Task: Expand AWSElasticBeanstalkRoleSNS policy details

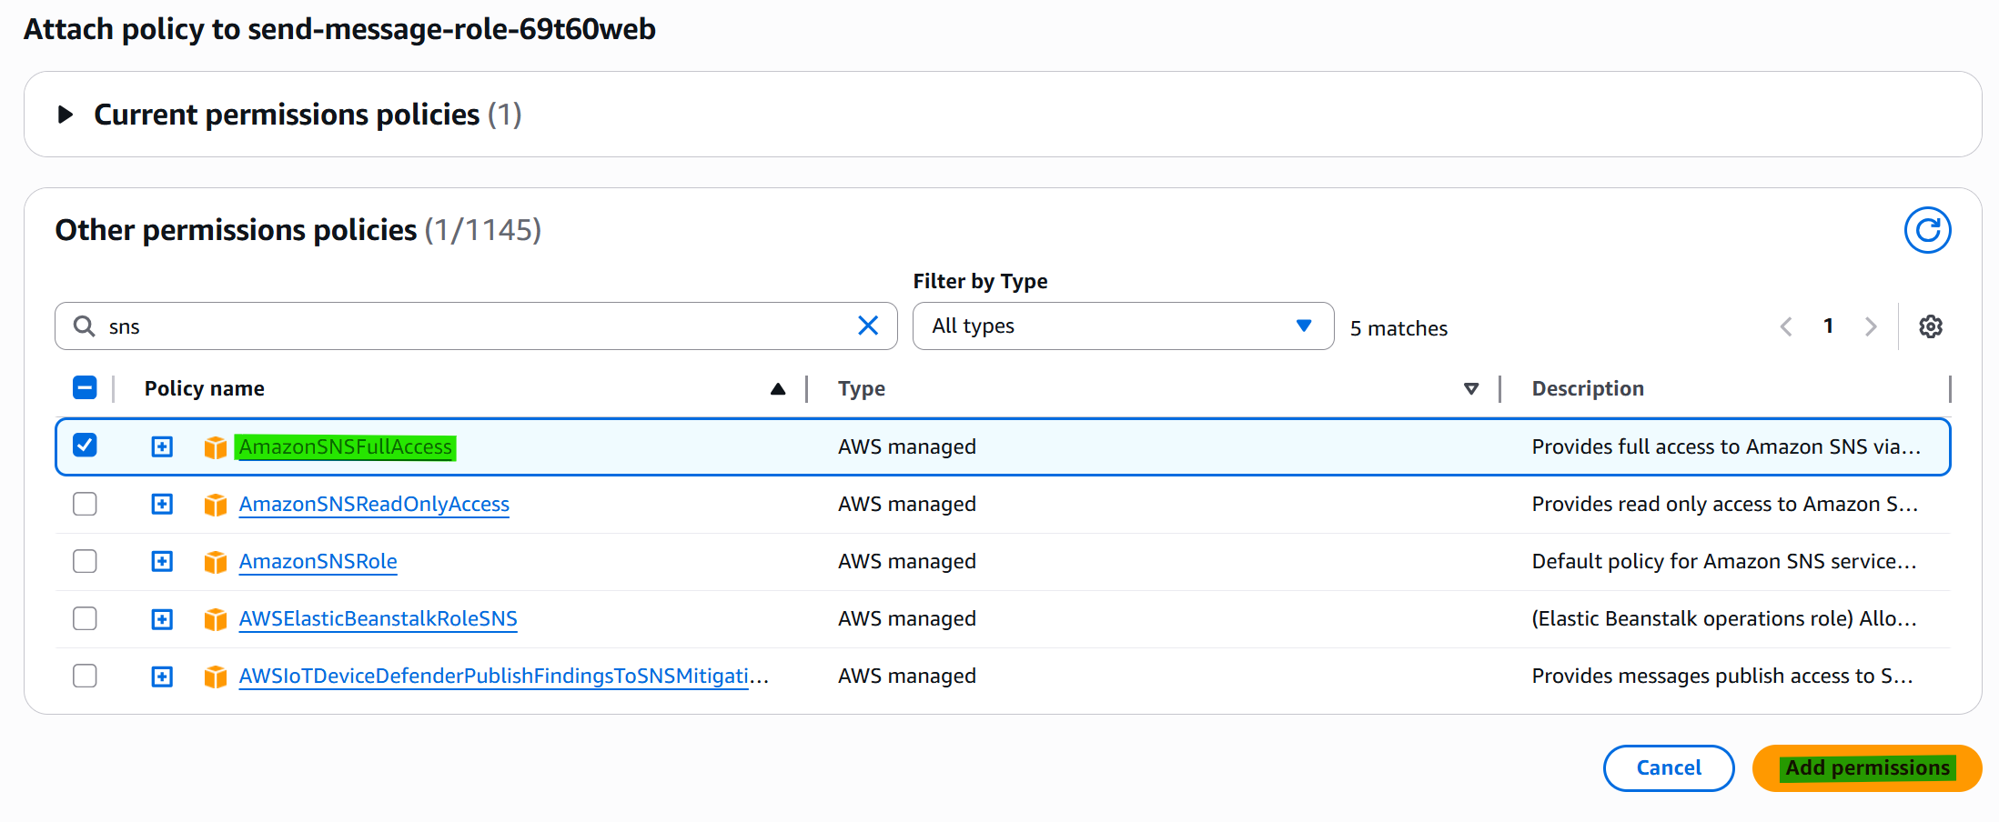Action: click(162, 618)
